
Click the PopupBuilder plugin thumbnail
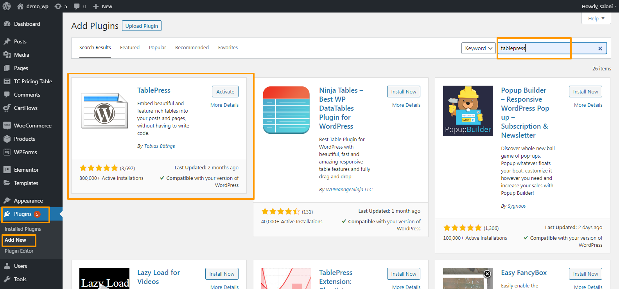click(468, 111)
